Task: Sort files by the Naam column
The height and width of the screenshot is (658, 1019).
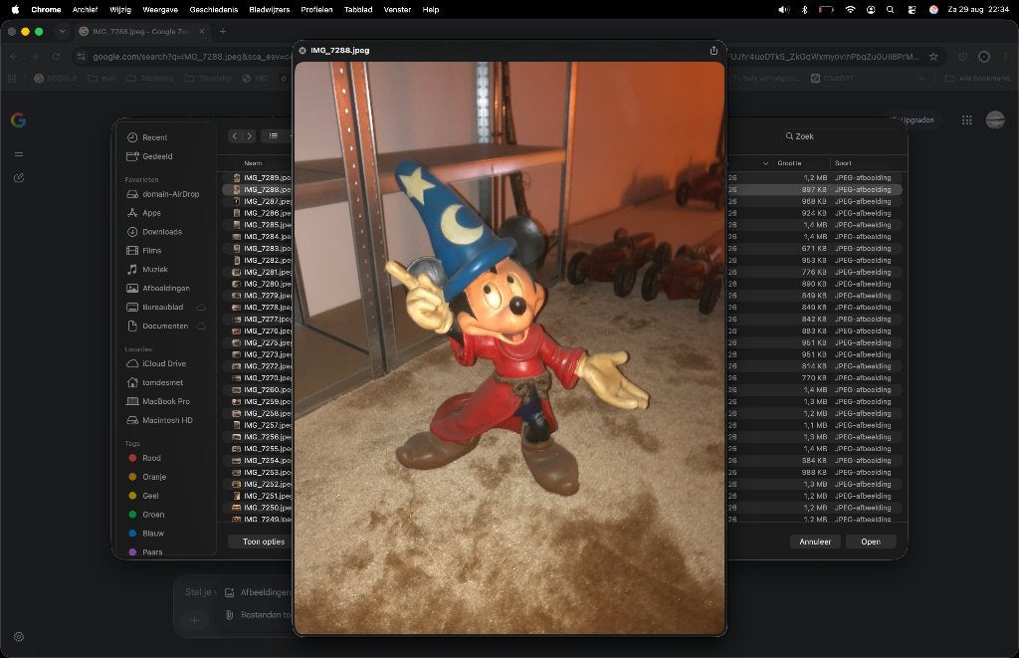Action: (x=253, y=163)
